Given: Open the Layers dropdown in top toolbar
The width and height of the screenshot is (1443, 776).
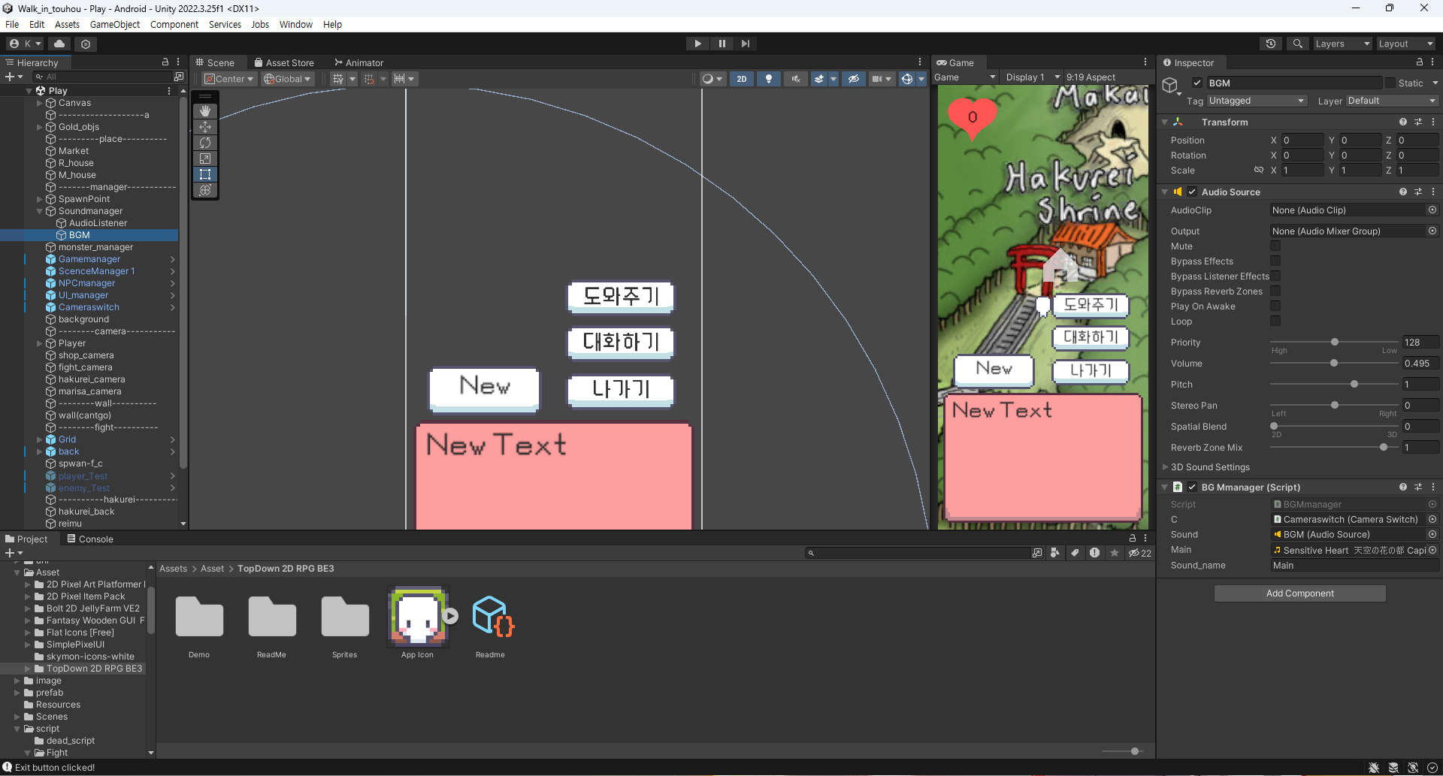Looking at the screenshot, I should tap(1342, 44).
